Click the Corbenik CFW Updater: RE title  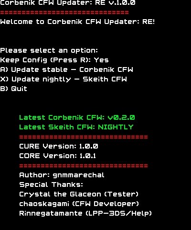pos(68,2)
